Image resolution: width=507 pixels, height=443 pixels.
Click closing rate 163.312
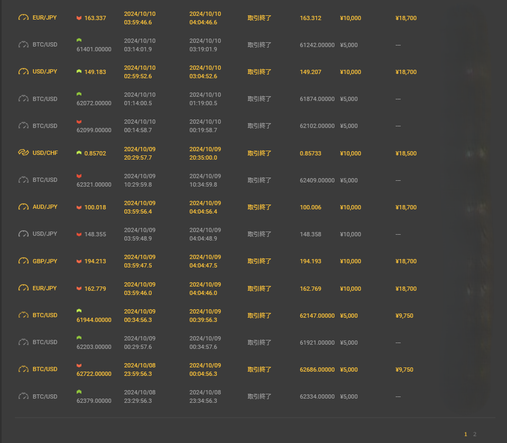coord(310,18)
